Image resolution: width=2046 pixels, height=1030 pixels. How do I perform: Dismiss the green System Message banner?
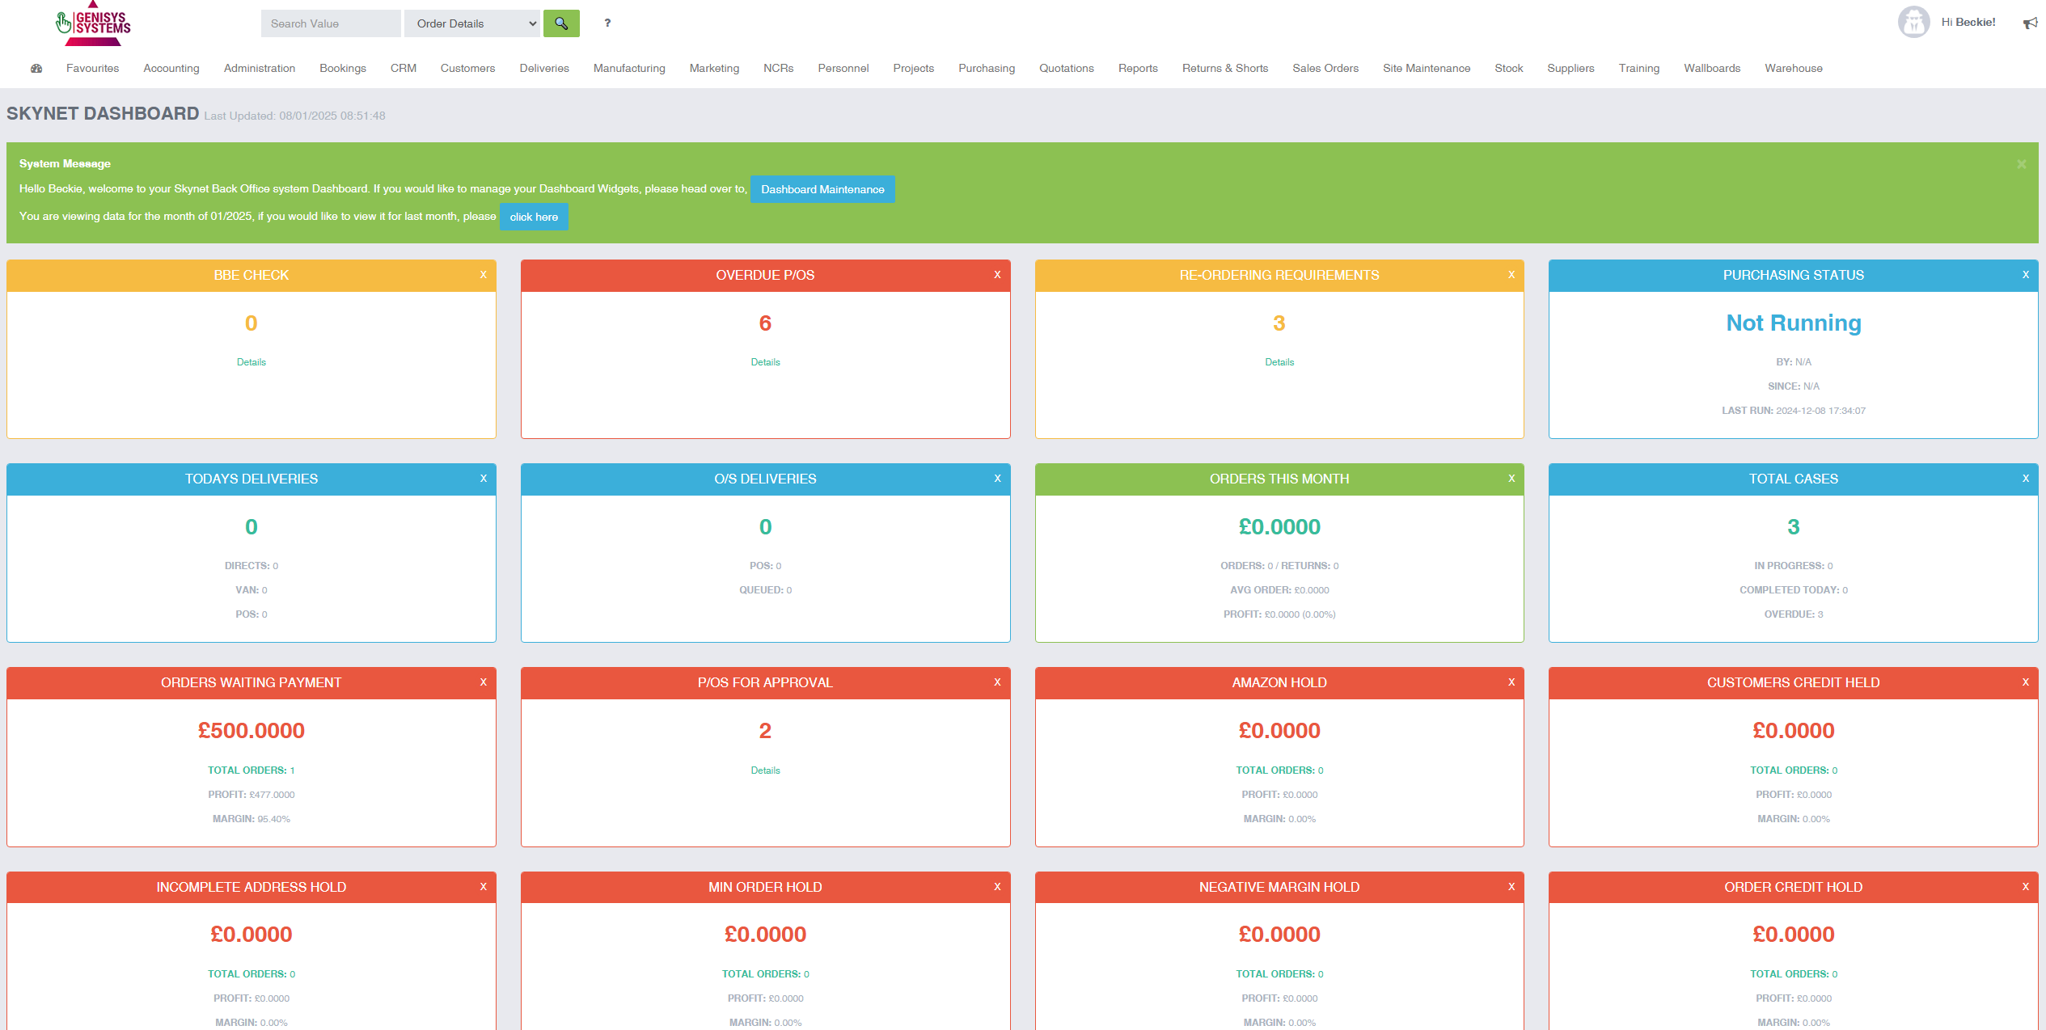tap(2021, 164)
